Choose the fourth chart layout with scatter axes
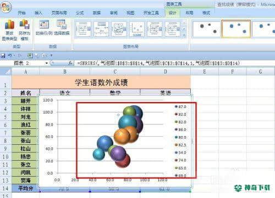 point(137,29)
